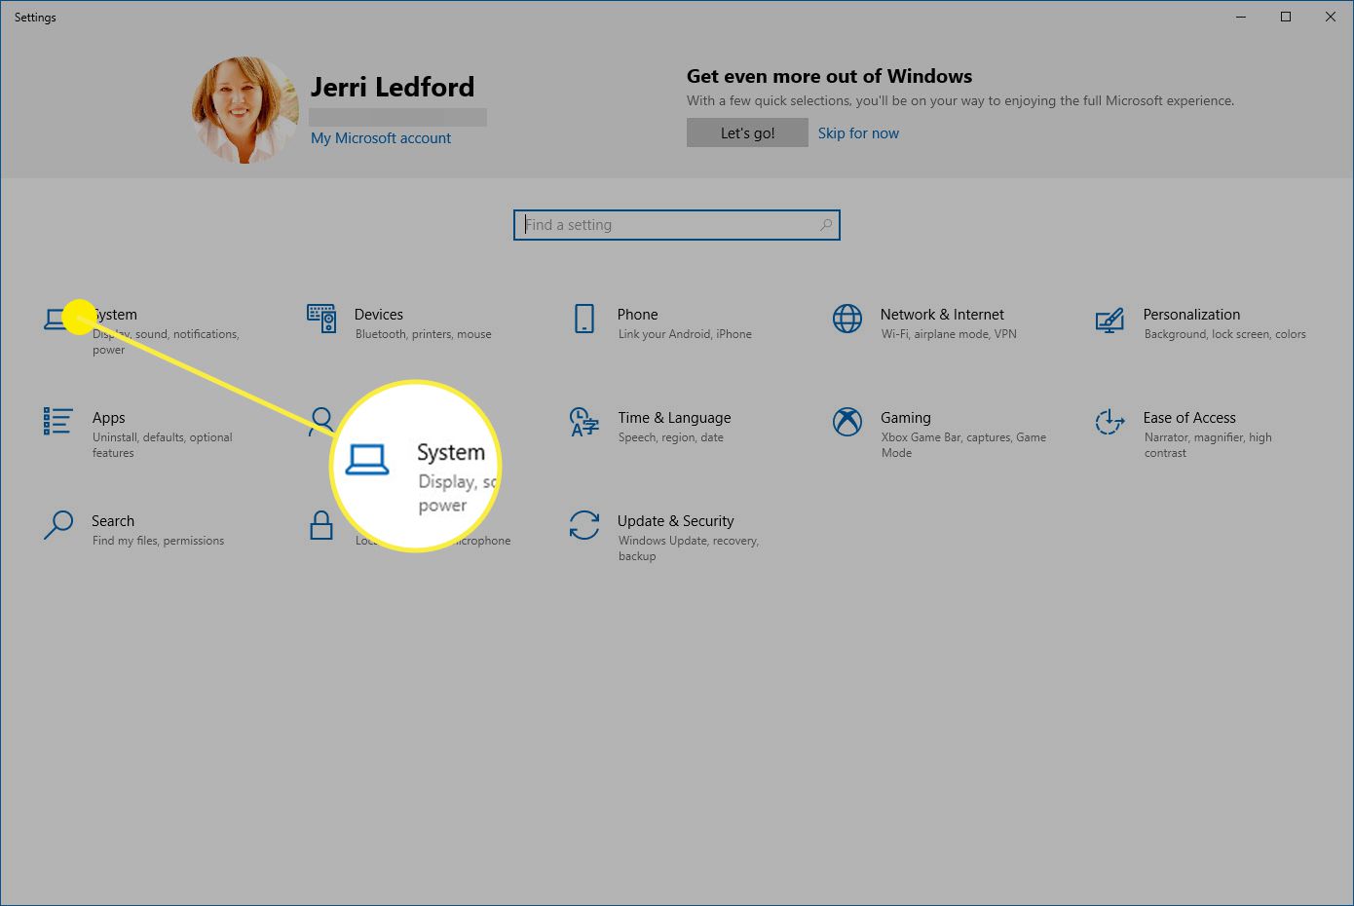Select the Time & Language label

(x=674, y=418)
